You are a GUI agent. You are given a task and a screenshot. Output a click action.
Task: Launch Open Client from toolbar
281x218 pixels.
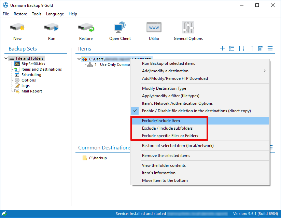click(120, 28)
